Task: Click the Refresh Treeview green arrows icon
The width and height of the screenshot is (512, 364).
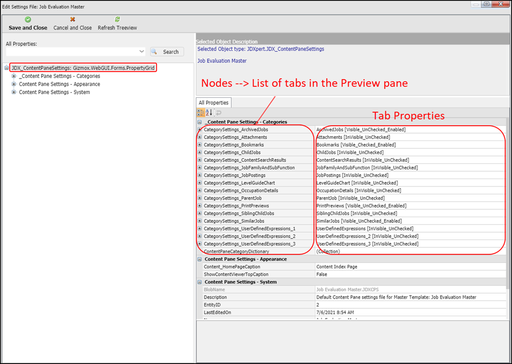Action: 117,20
